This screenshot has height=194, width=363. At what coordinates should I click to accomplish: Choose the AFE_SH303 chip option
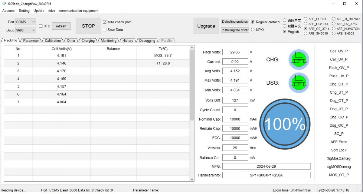coord(306,19)
